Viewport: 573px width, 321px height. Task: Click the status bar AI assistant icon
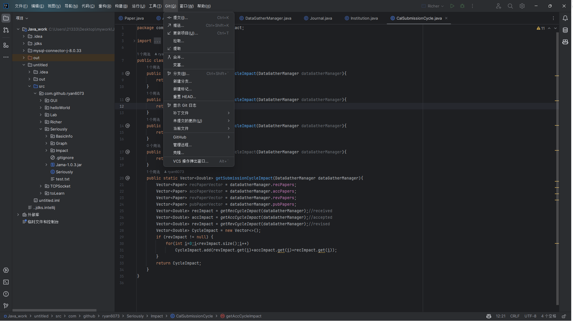pos(489,316)
